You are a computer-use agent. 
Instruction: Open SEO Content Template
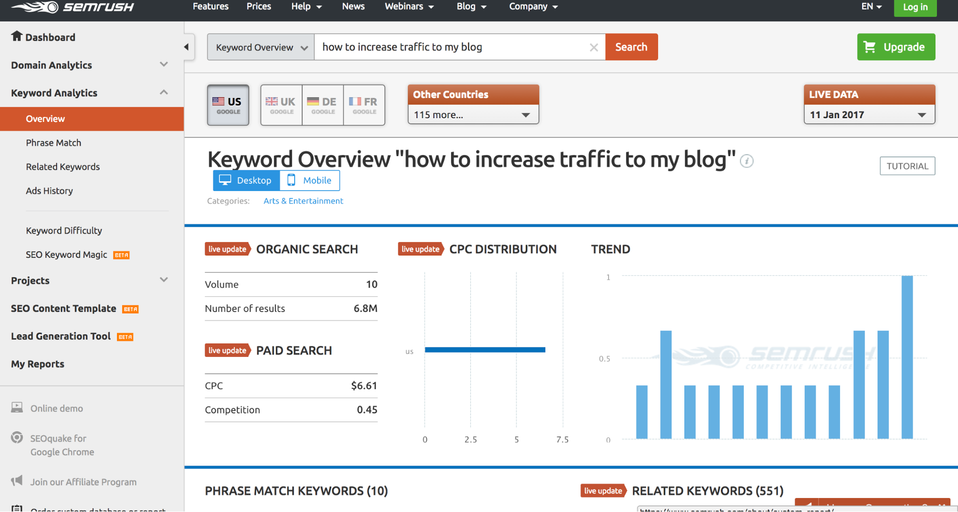click(x=64, y=309)
